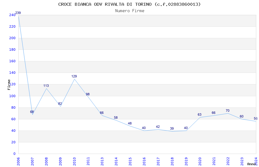Image resolution: width=259 pixels, height=167 pixels.
Task: Click the x-axis year label 2016
Action: click(x=144, y=161)
